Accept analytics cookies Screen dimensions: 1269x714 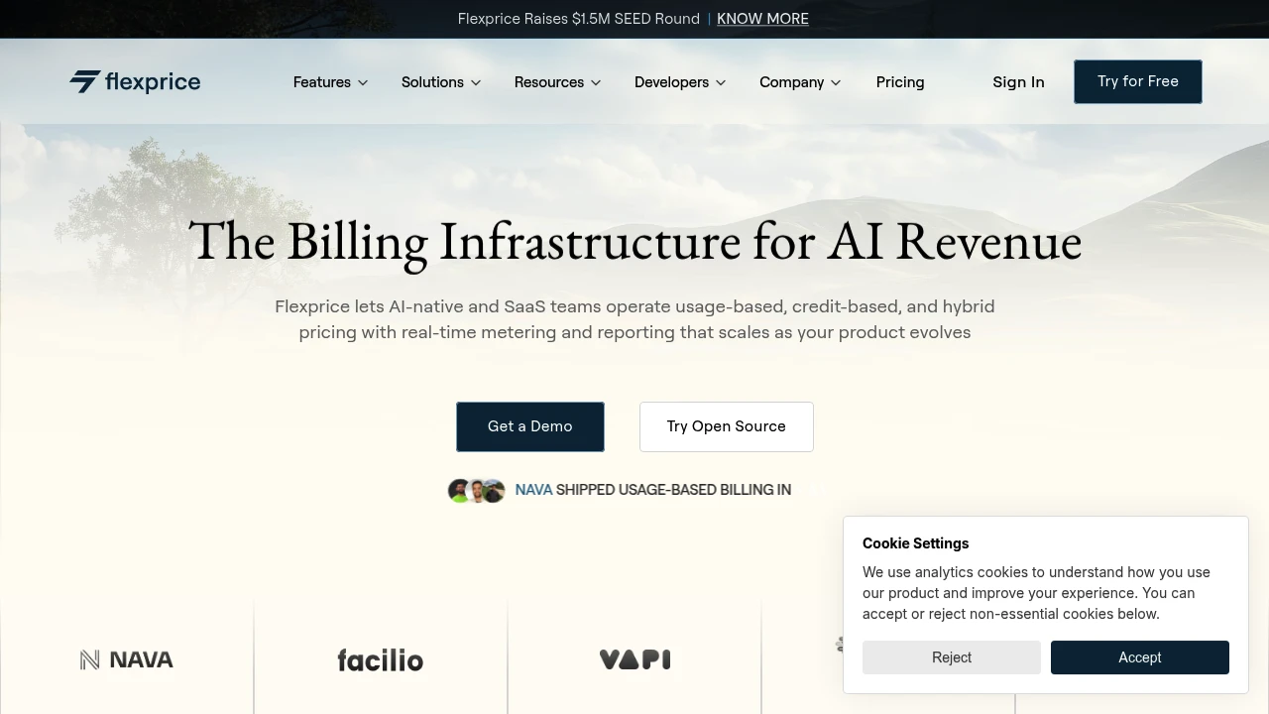coord(1140,657)
